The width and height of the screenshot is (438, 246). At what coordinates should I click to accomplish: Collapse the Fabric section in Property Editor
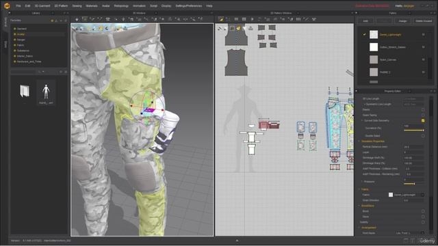point(359,189)
